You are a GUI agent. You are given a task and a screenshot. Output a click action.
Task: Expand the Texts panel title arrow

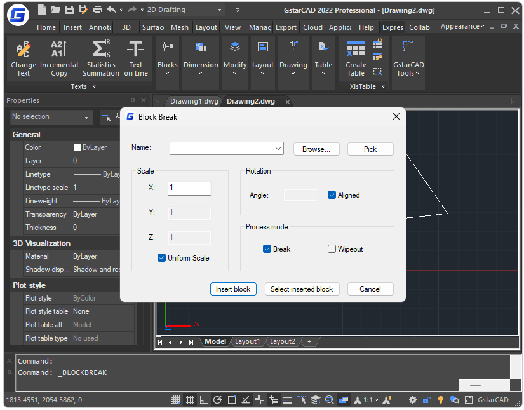(x=94, y=86)
